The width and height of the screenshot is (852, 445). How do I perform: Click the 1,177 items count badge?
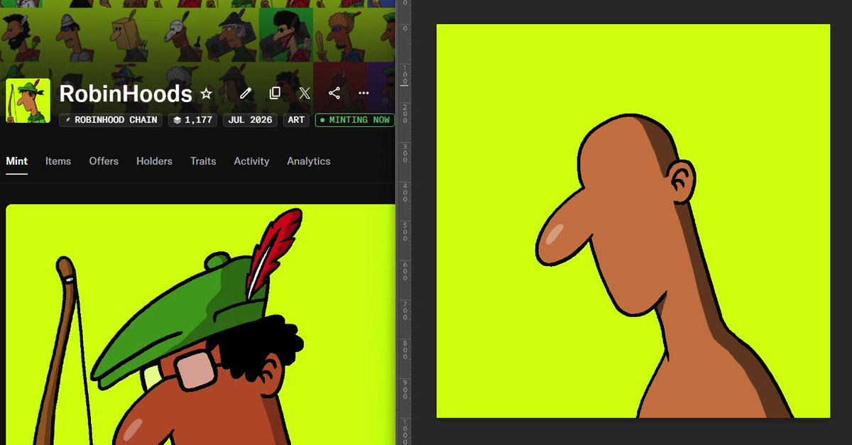[193, 120]
